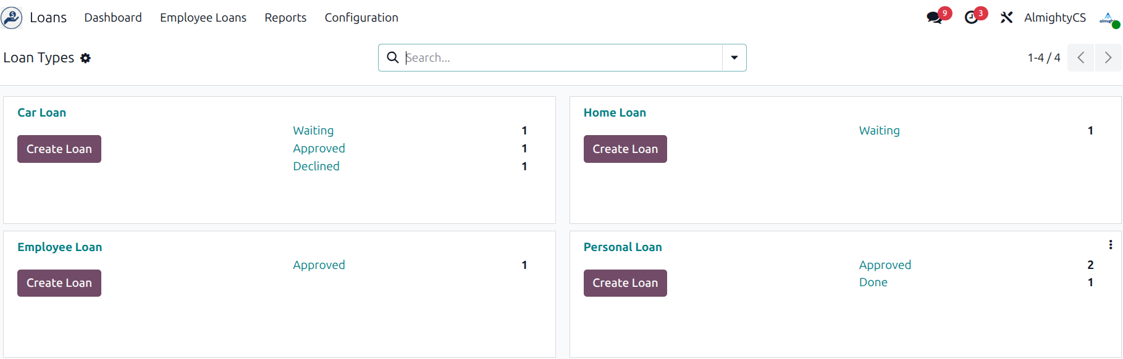Open the activities clock icon

coord(972,18)
